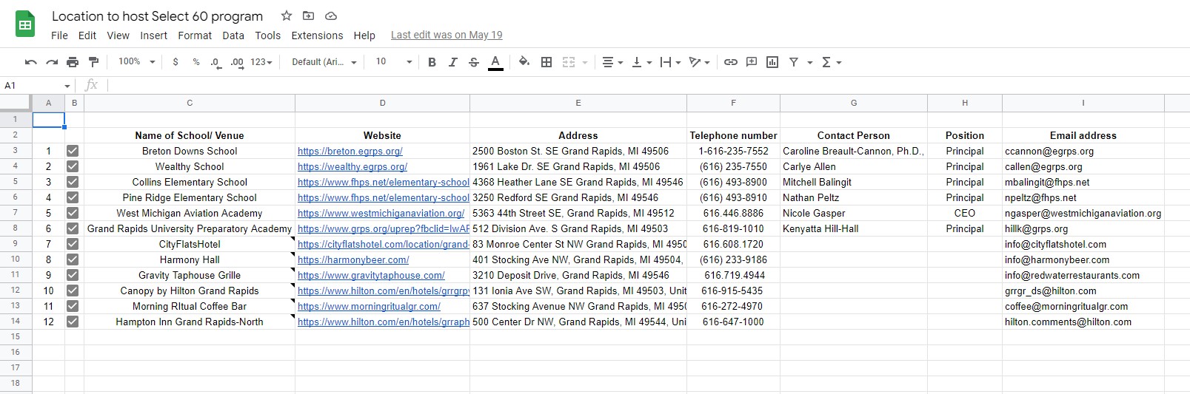
Task: Open the 'Last edit was on May 19' link
Action: coord(447,35)
